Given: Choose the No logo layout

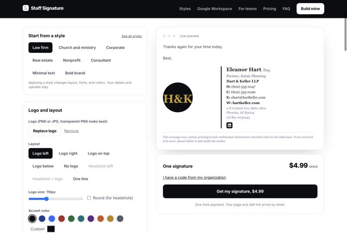Looking at the screenshot, I should pyautogui.click(x=71, y=166).
